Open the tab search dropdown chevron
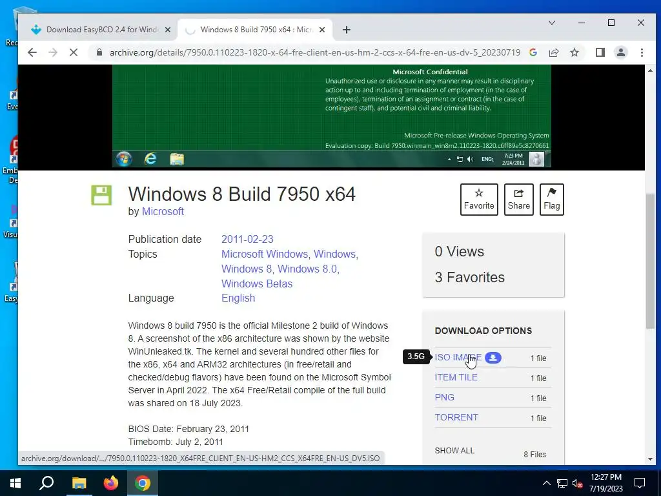661x496 pixels. [551, 23]
